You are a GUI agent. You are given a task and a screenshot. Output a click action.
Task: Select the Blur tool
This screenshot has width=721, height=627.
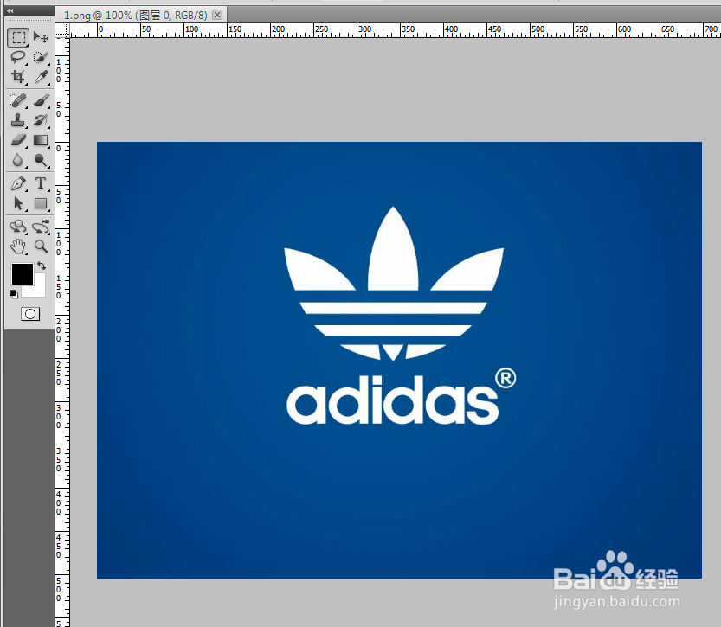tap(18, 160)
